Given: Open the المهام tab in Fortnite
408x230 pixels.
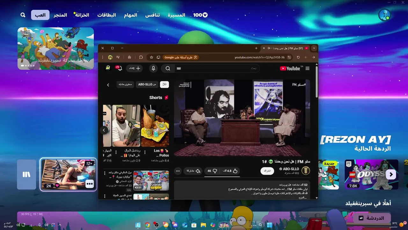Looking at the screenshot, I should click(131, 15).
